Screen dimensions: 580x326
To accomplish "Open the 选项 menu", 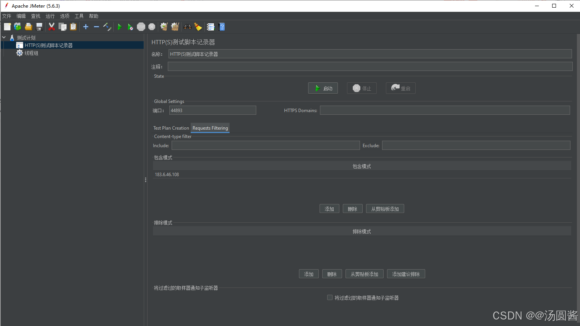I will point(64,16).
